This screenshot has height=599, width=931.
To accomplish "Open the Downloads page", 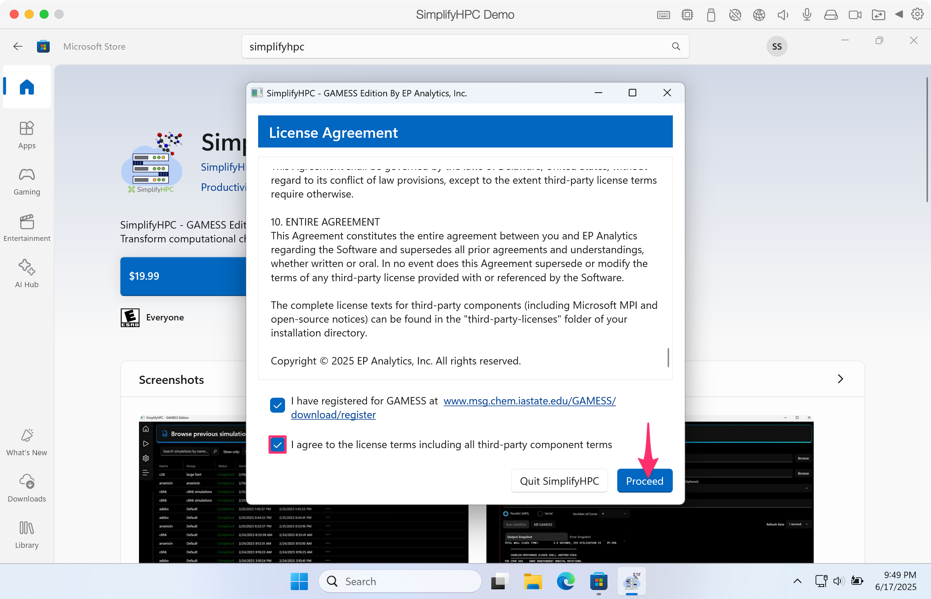I will pos(27,488).
